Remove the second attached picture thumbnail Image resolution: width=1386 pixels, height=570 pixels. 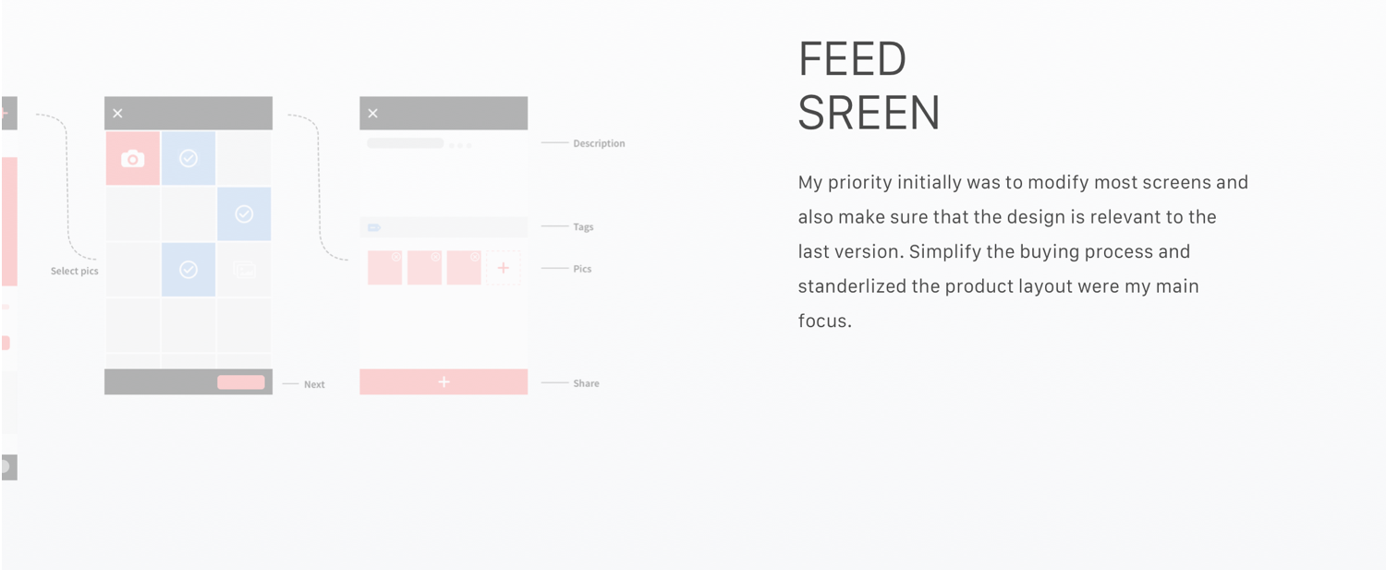[435, 257]
